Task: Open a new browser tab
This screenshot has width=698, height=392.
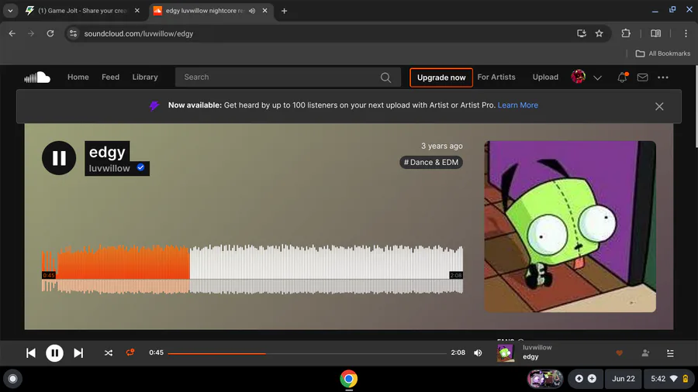Action: pyautogui.click(x=284, y=11)
